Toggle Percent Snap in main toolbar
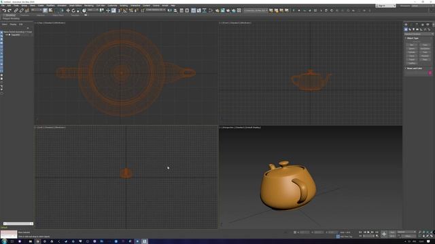 click(x=130, y=11)
